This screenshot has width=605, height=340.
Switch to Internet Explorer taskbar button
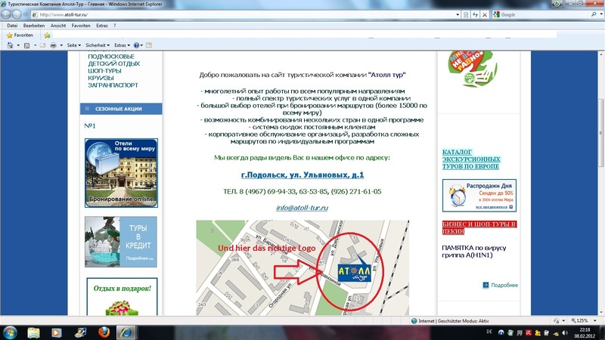pos(126,332)
